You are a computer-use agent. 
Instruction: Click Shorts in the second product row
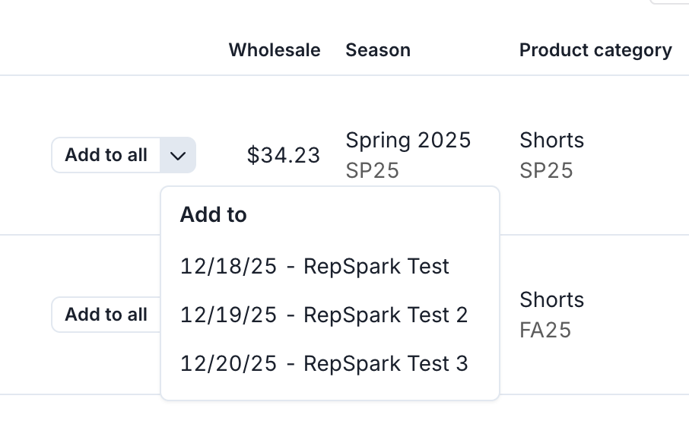click(551, 299)
